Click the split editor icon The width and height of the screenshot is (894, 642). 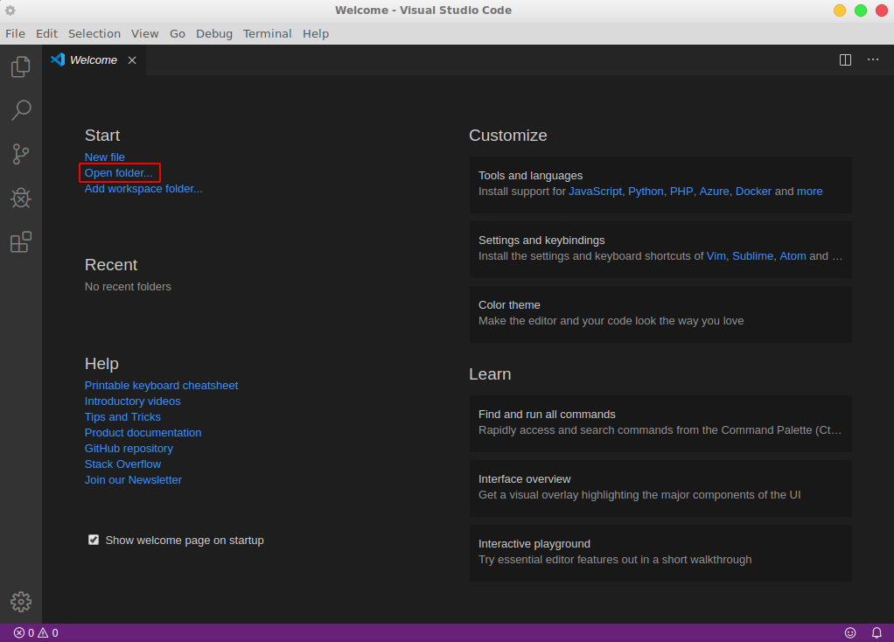[845, 59]
